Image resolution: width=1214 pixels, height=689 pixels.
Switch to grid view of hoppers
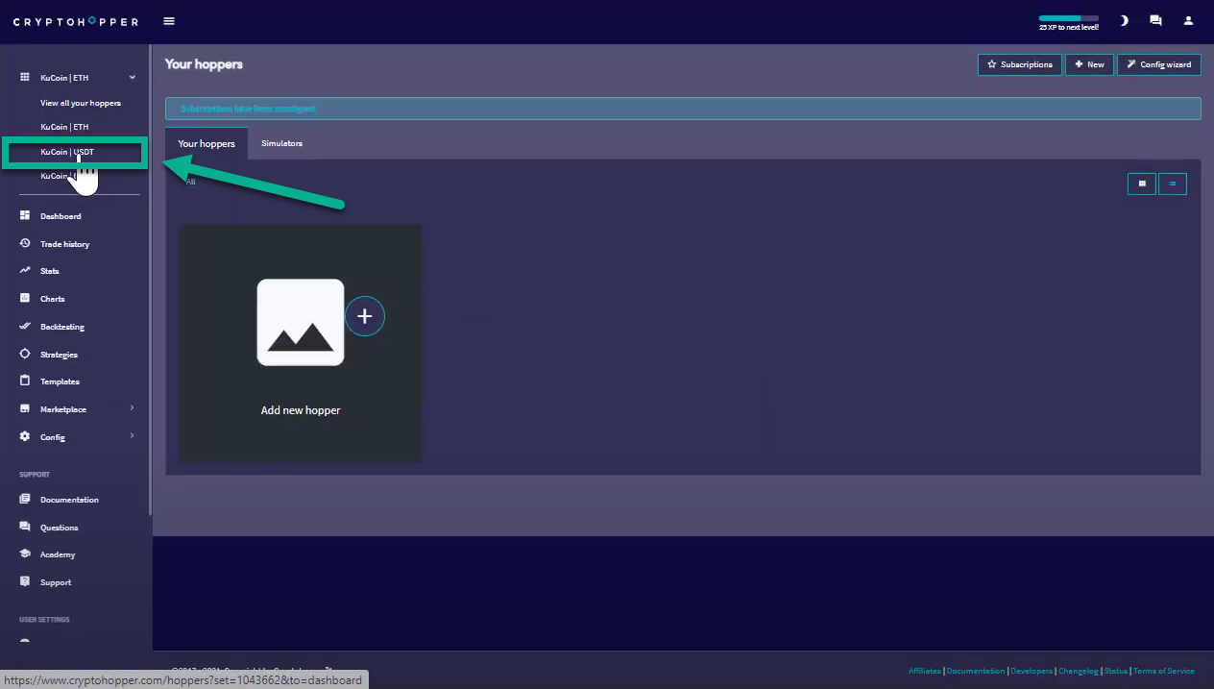pos(1141,183)
